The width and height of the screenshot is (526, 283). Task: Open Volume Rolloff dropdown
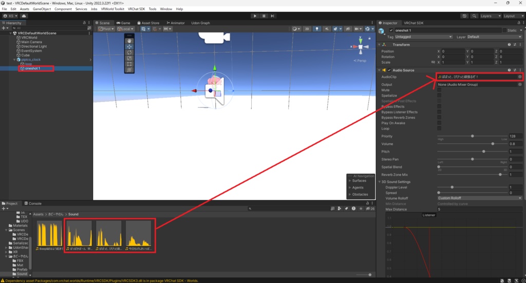coord(480,198)
